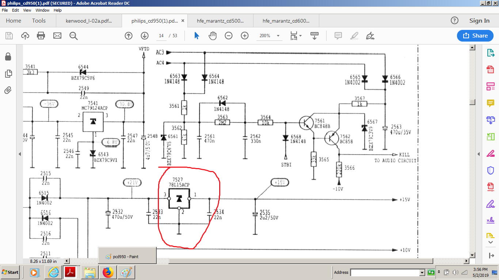
Task: Click the vertical scrollbar up arrow
Action: pyautogui.click(x=472, y=47)
